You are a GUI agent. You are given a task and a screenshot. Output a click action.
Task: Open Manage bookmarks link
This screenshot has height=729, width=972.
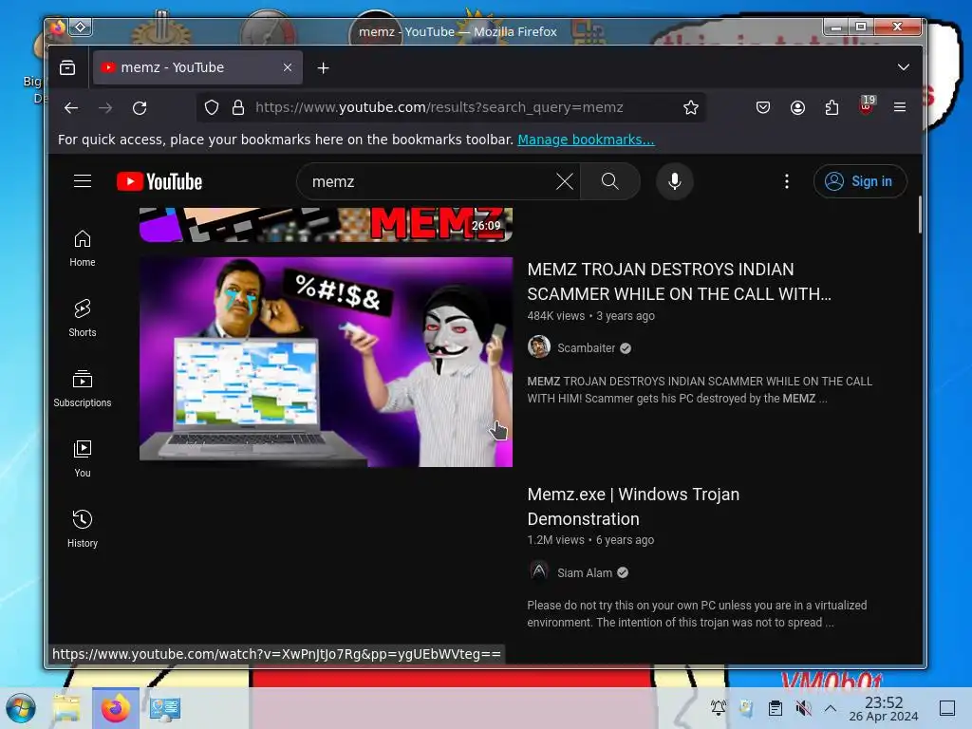tap(586, 140)
